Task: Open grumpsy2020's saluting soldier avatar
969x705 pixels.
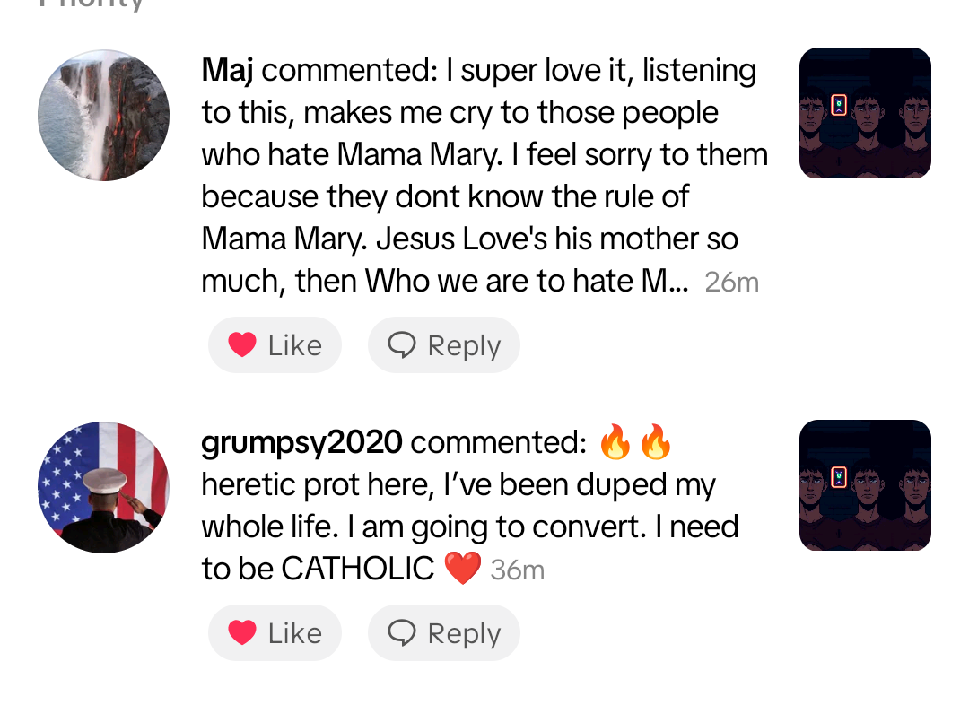Action: (103, 487)
